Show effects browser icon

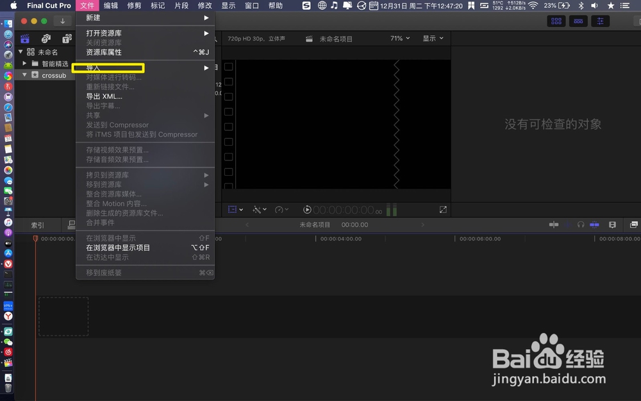tap(634, 225)
